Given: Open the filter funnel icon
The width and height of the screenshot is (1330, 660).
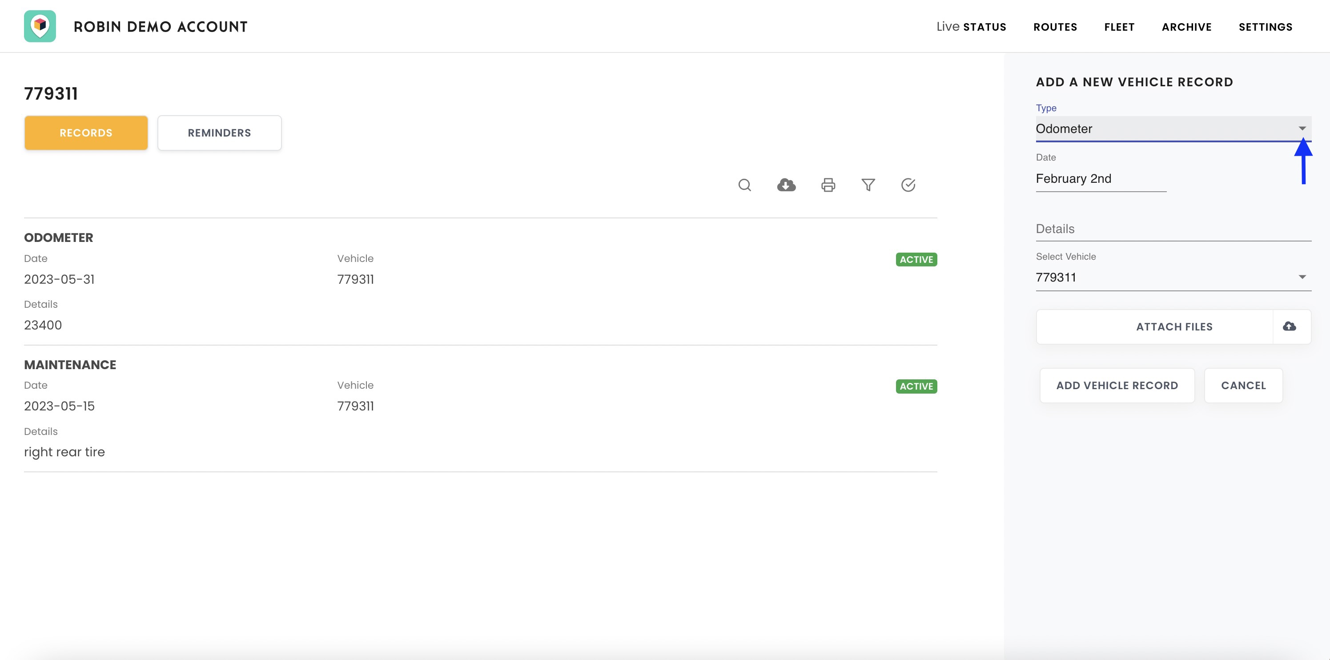Looking at the screenshot, I should (868, 185).
